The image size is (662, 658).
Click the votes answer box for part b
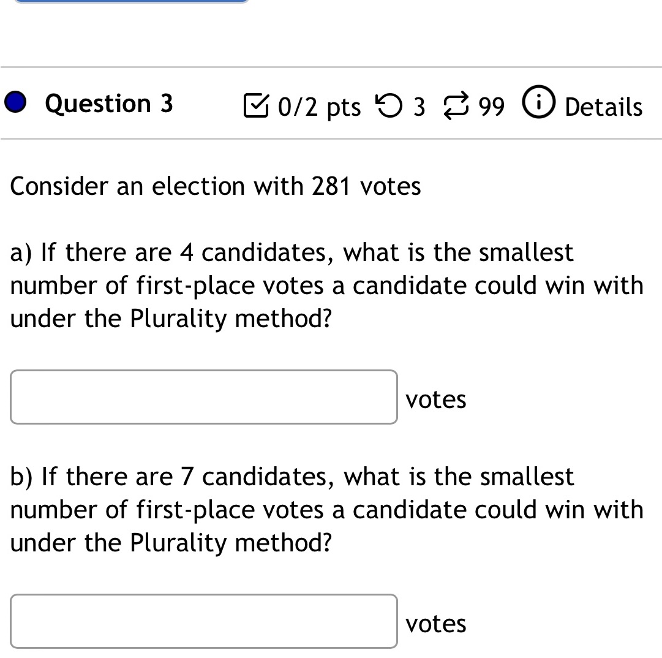pyautogui.click(x=203, y=621)
